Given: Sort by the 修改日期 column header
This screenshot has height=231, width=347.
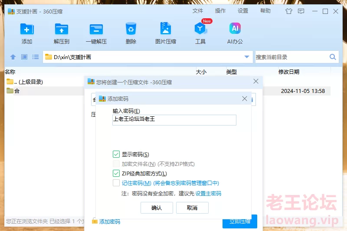Looking at the screenshot, I should (x=289, y=72).
